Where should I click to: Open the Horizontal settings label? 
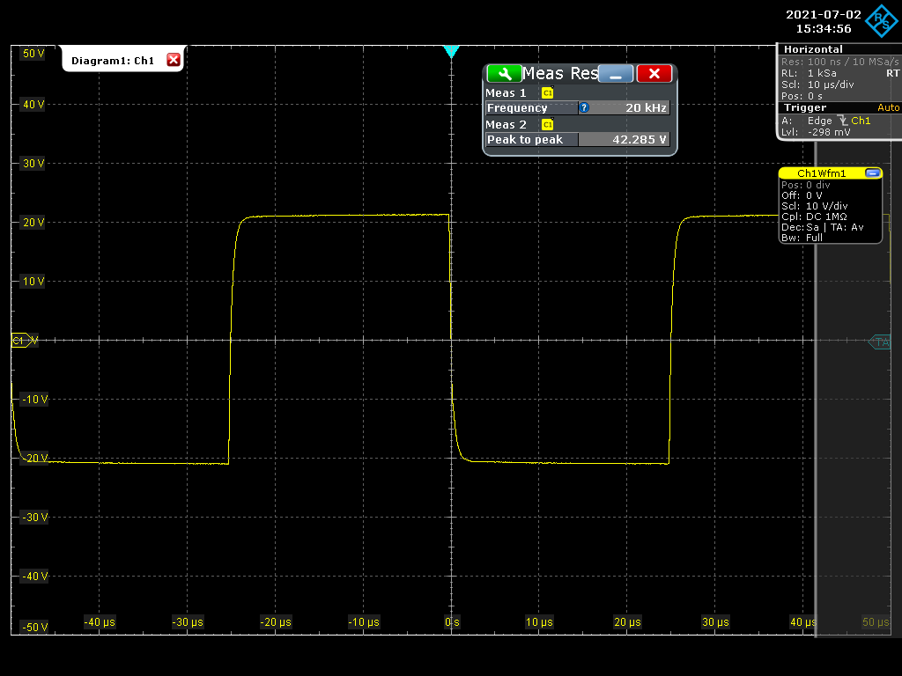click(x=813, y=49)
